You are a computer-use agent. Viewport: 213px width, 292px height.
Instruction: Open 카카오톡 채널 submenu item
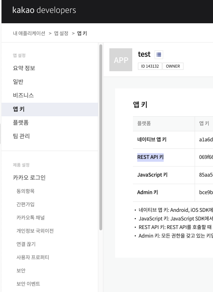pos(30,218)
